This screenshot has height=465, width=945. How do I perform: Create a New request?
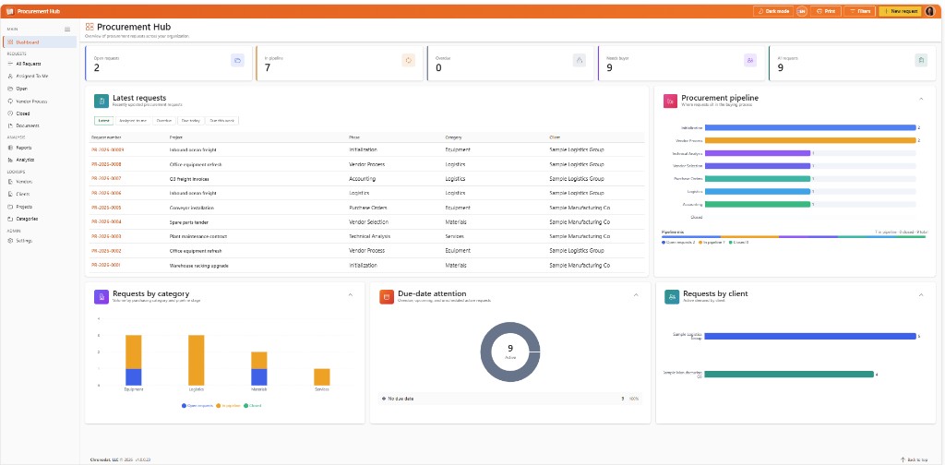(900, 11)
